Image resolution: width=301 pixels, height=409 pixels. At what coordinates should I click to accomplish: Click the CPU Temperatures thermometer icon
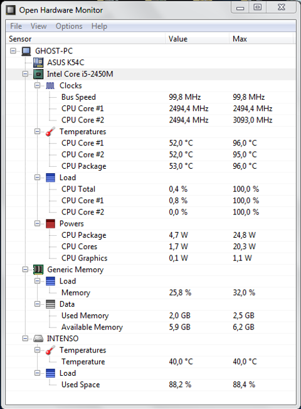[x=50, y=132]
